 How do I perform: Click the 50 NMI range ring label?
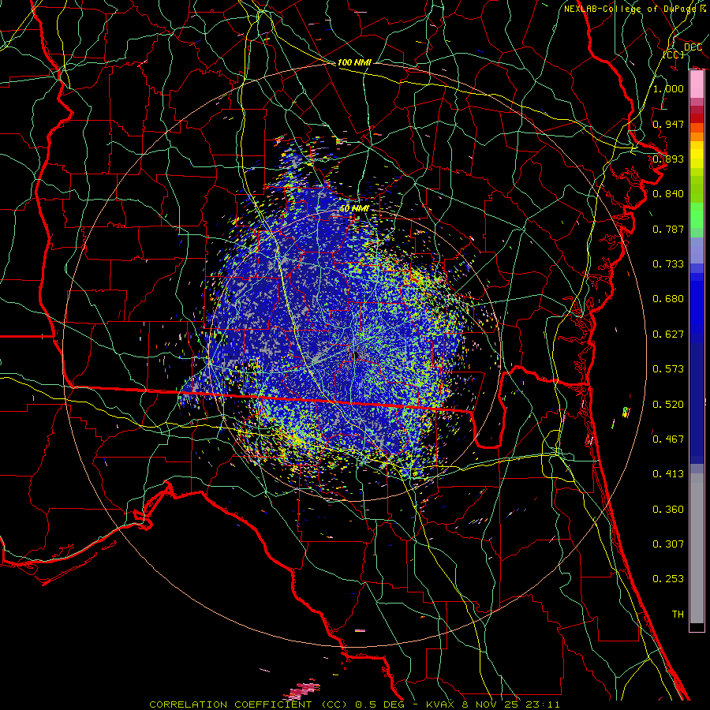coord(354,208)
